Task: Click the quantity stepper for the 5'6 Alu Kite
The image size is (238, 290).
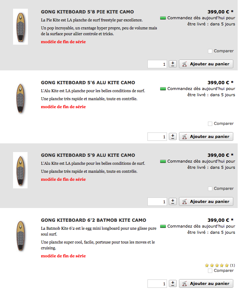Action: point(173,136)
